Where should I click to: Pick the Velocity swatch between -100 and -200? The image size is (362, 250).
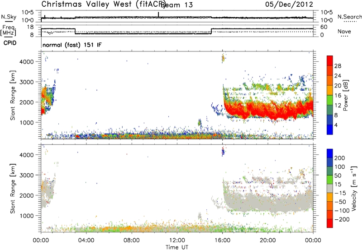[330, 214]
